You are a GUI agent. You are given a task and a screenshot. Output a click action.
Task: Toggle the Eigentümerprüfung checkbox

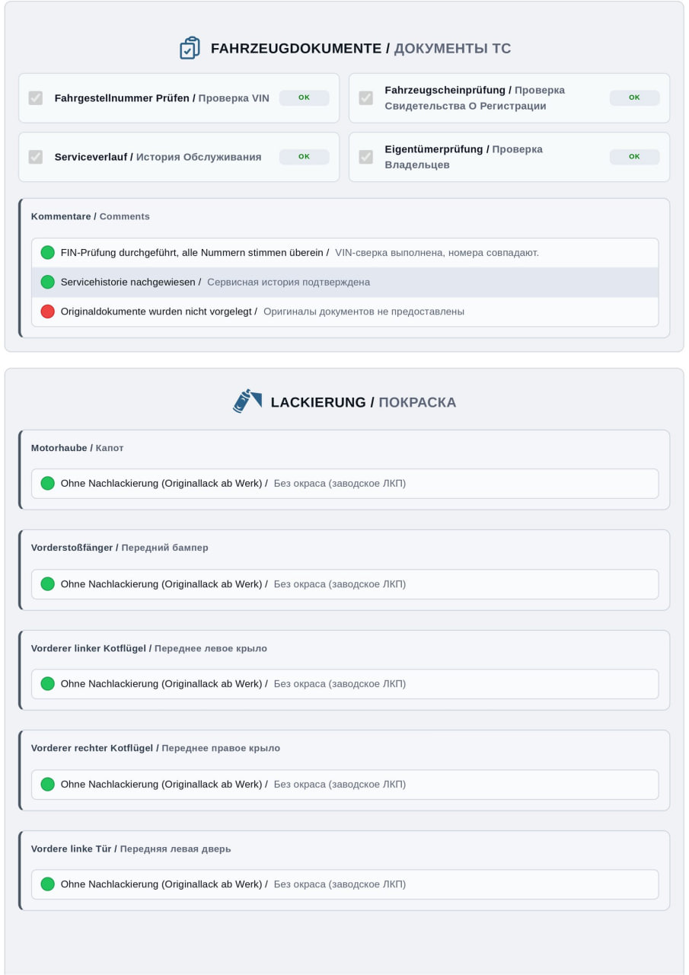coord(366,157)
